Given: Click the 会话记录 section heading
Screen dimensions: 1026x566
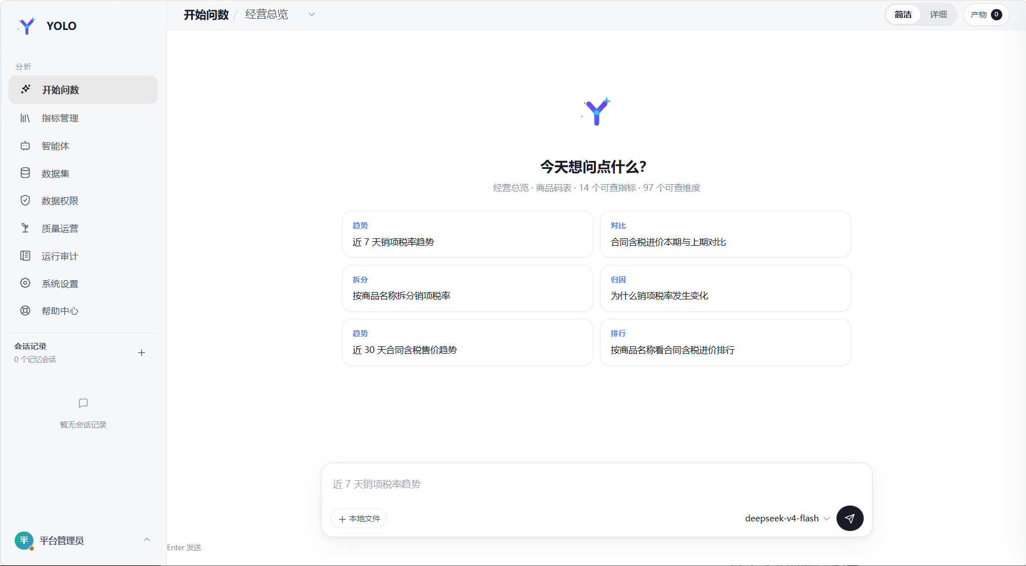Looking at the screenshot, I should [x=31, y=346].
